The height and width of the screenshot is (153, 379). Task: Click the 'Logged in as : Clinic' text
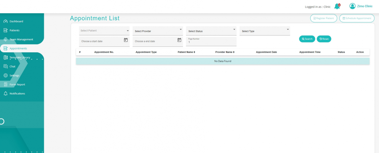tap(318, 7)
